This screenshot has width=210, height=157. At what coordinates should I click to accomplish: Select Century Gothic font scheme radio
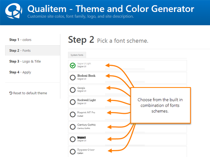(73, 127)
